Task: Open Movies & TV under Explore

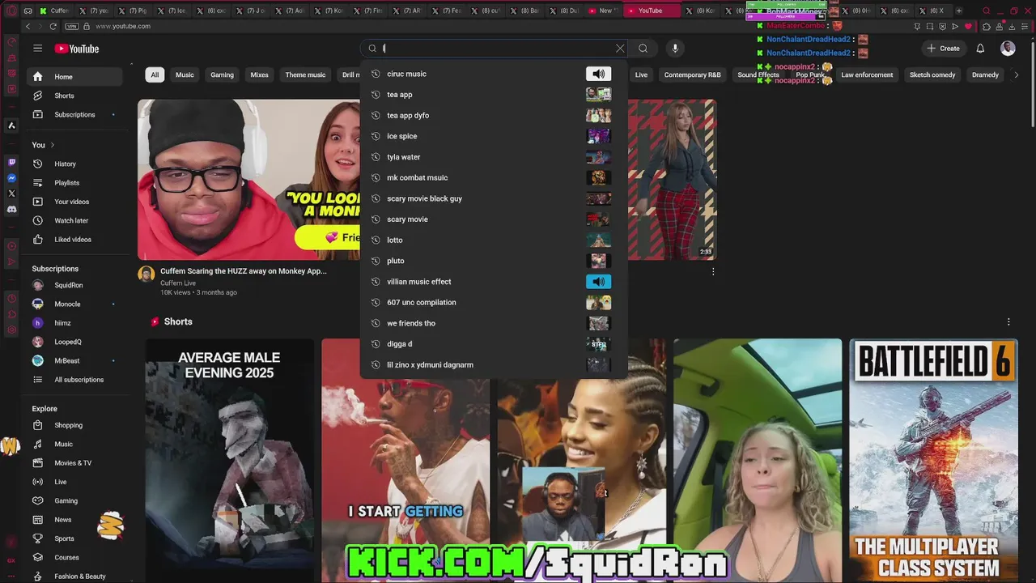Action: [x=73, y=463]
